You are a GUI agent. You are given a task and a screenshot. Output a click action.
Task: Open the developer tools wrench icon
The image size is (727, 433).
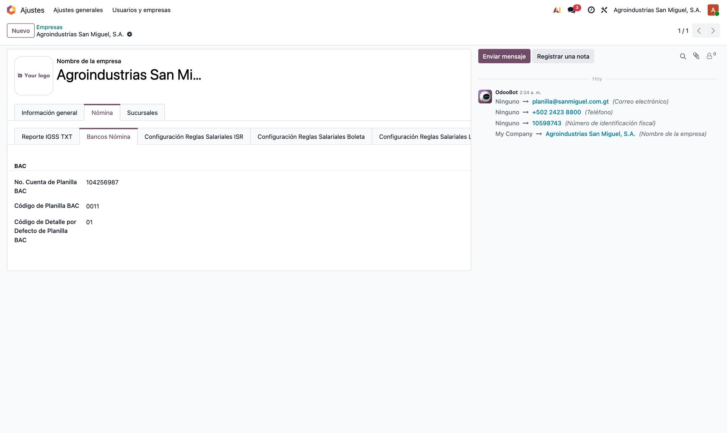(604, 10)
